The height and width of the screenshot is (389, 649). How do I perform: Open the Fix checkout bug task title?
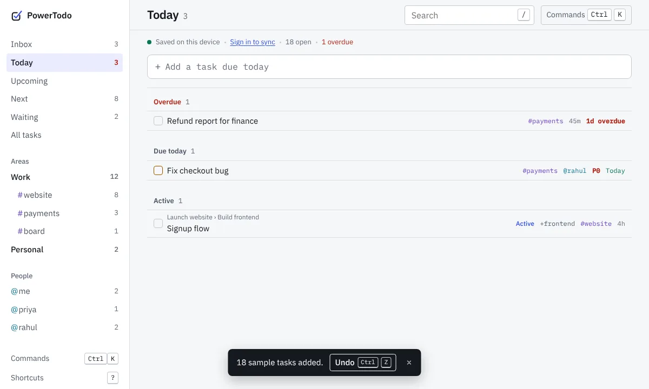click(x=198, y=171)
